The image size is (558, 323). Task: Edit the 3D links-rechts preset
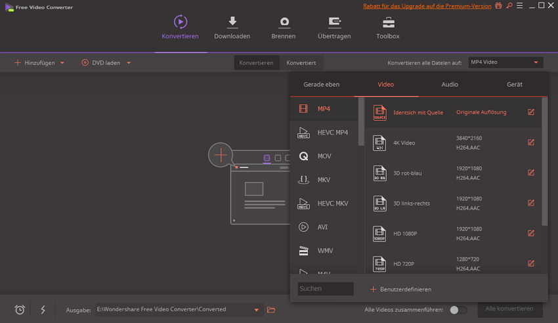point(531,203)
